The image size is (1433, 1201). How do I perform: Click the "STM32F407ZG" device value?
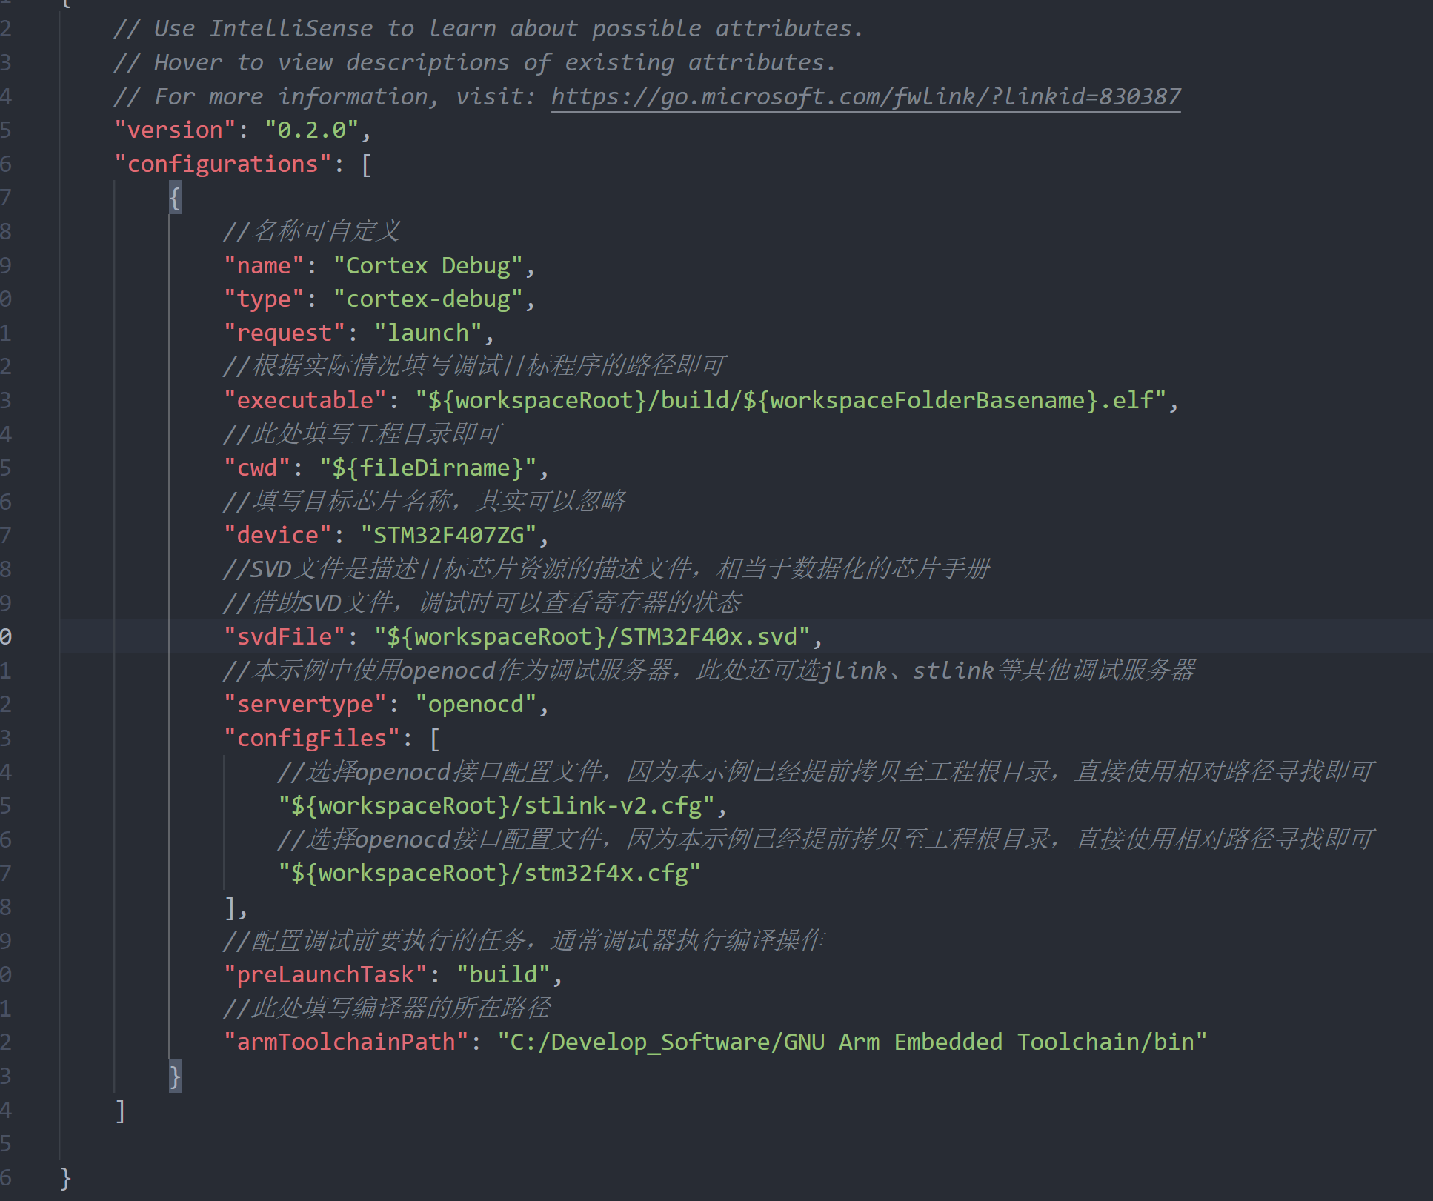[x=448, y=536]
